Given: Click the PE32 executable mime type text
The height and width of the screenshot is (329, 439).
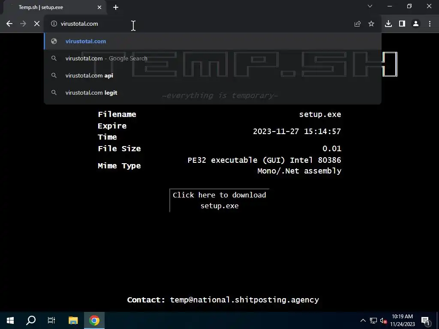Looking at the screenshot, I should (x=264, y=165).
